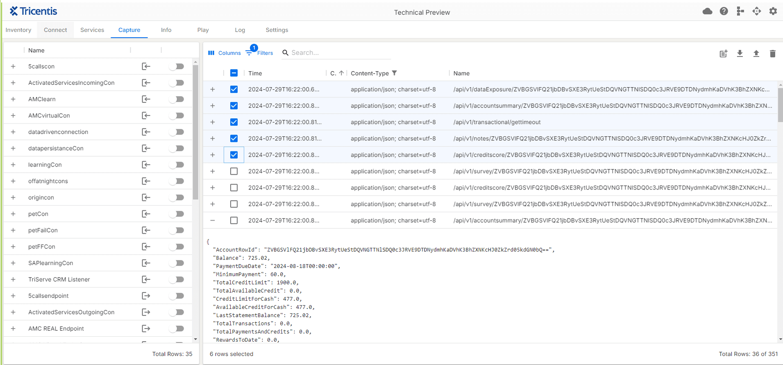The width and height of the screenshot is (783, 365).
Task: Click the trash delete icon above messages table
Action: pos(773,54)
